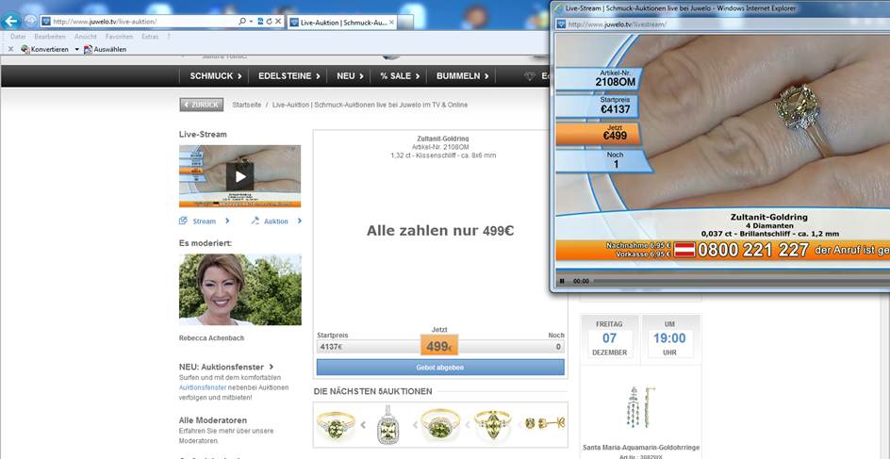Refresh the page with the reload icon
Screen dimensions: 890x459
(270, 21)
